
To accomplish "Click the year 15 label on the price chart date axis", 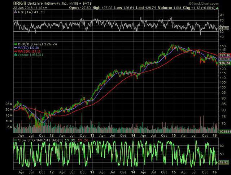I will (x=174, y=135).
